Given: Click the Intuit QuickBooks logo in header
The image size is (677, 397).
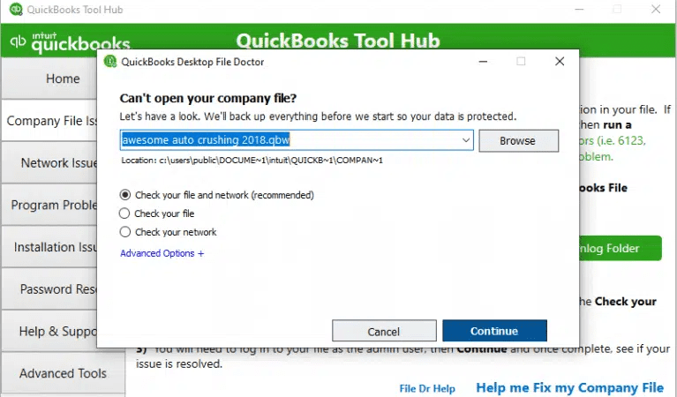Looking at the screenshot, I should click(x=69, y=42).
